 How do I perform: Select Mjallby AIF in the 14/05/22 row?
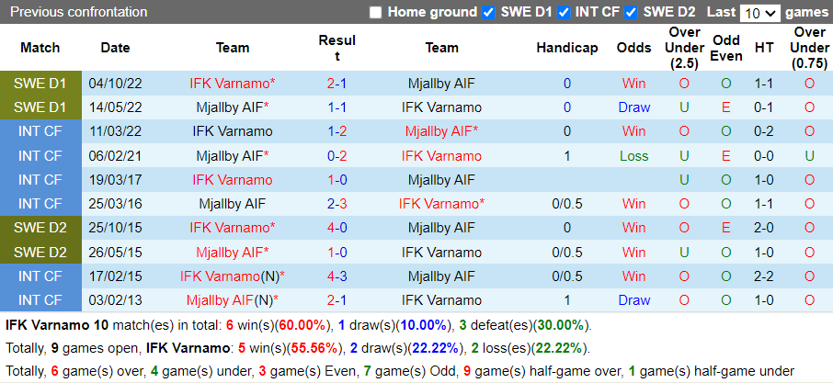(x=232, y=107)
